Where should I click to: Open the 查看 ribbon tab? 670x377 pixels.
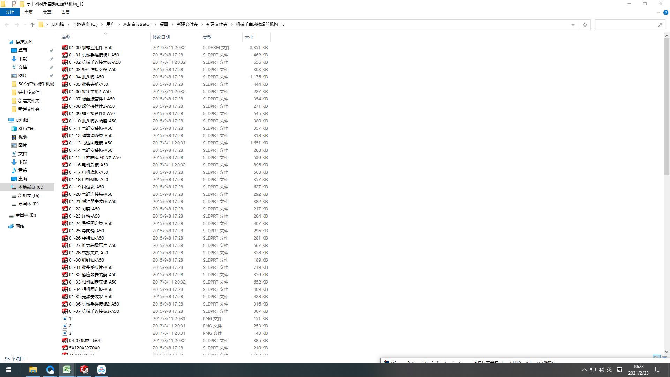(x=65, y=12)
